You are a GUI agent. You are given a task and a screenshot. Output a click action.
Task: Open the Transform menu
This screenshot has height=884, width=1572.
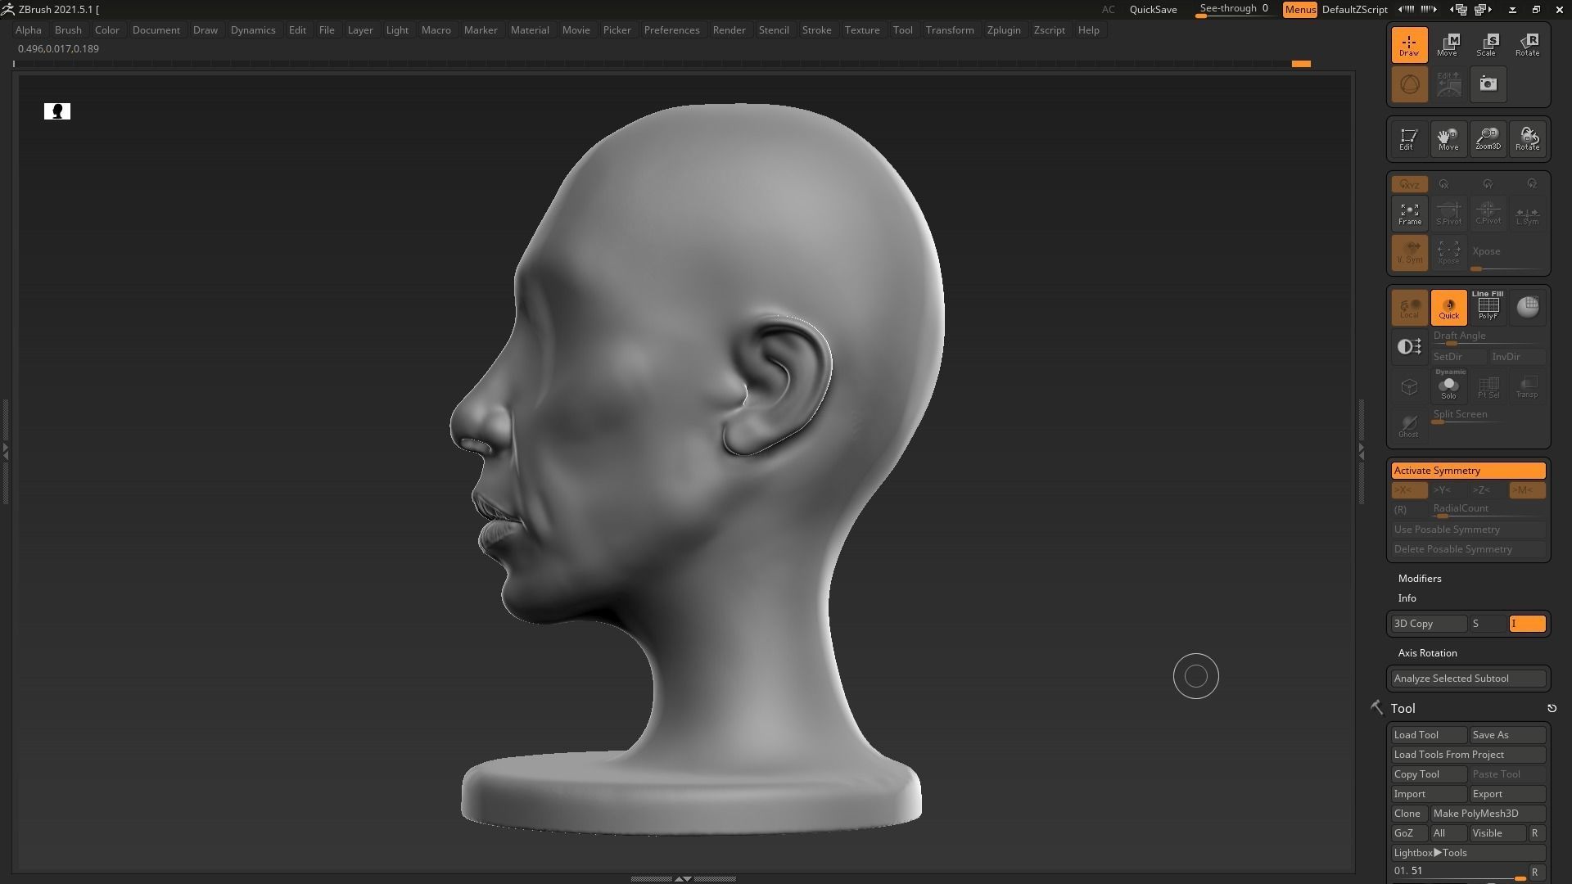949,30
